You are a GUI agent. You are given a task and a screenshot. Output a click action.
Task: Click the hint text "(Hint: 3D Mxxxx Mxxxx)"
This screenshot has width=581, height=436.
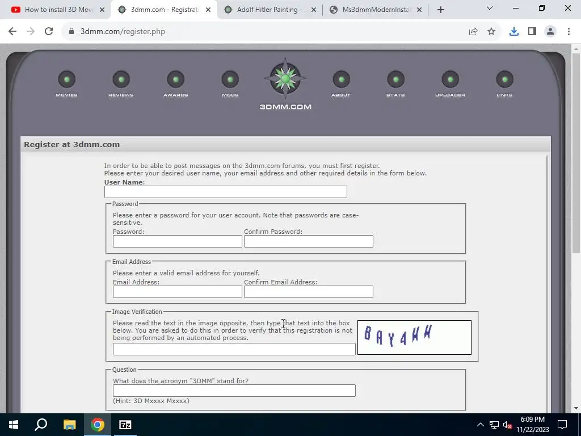pyautogui.click(x=151, y=401)
